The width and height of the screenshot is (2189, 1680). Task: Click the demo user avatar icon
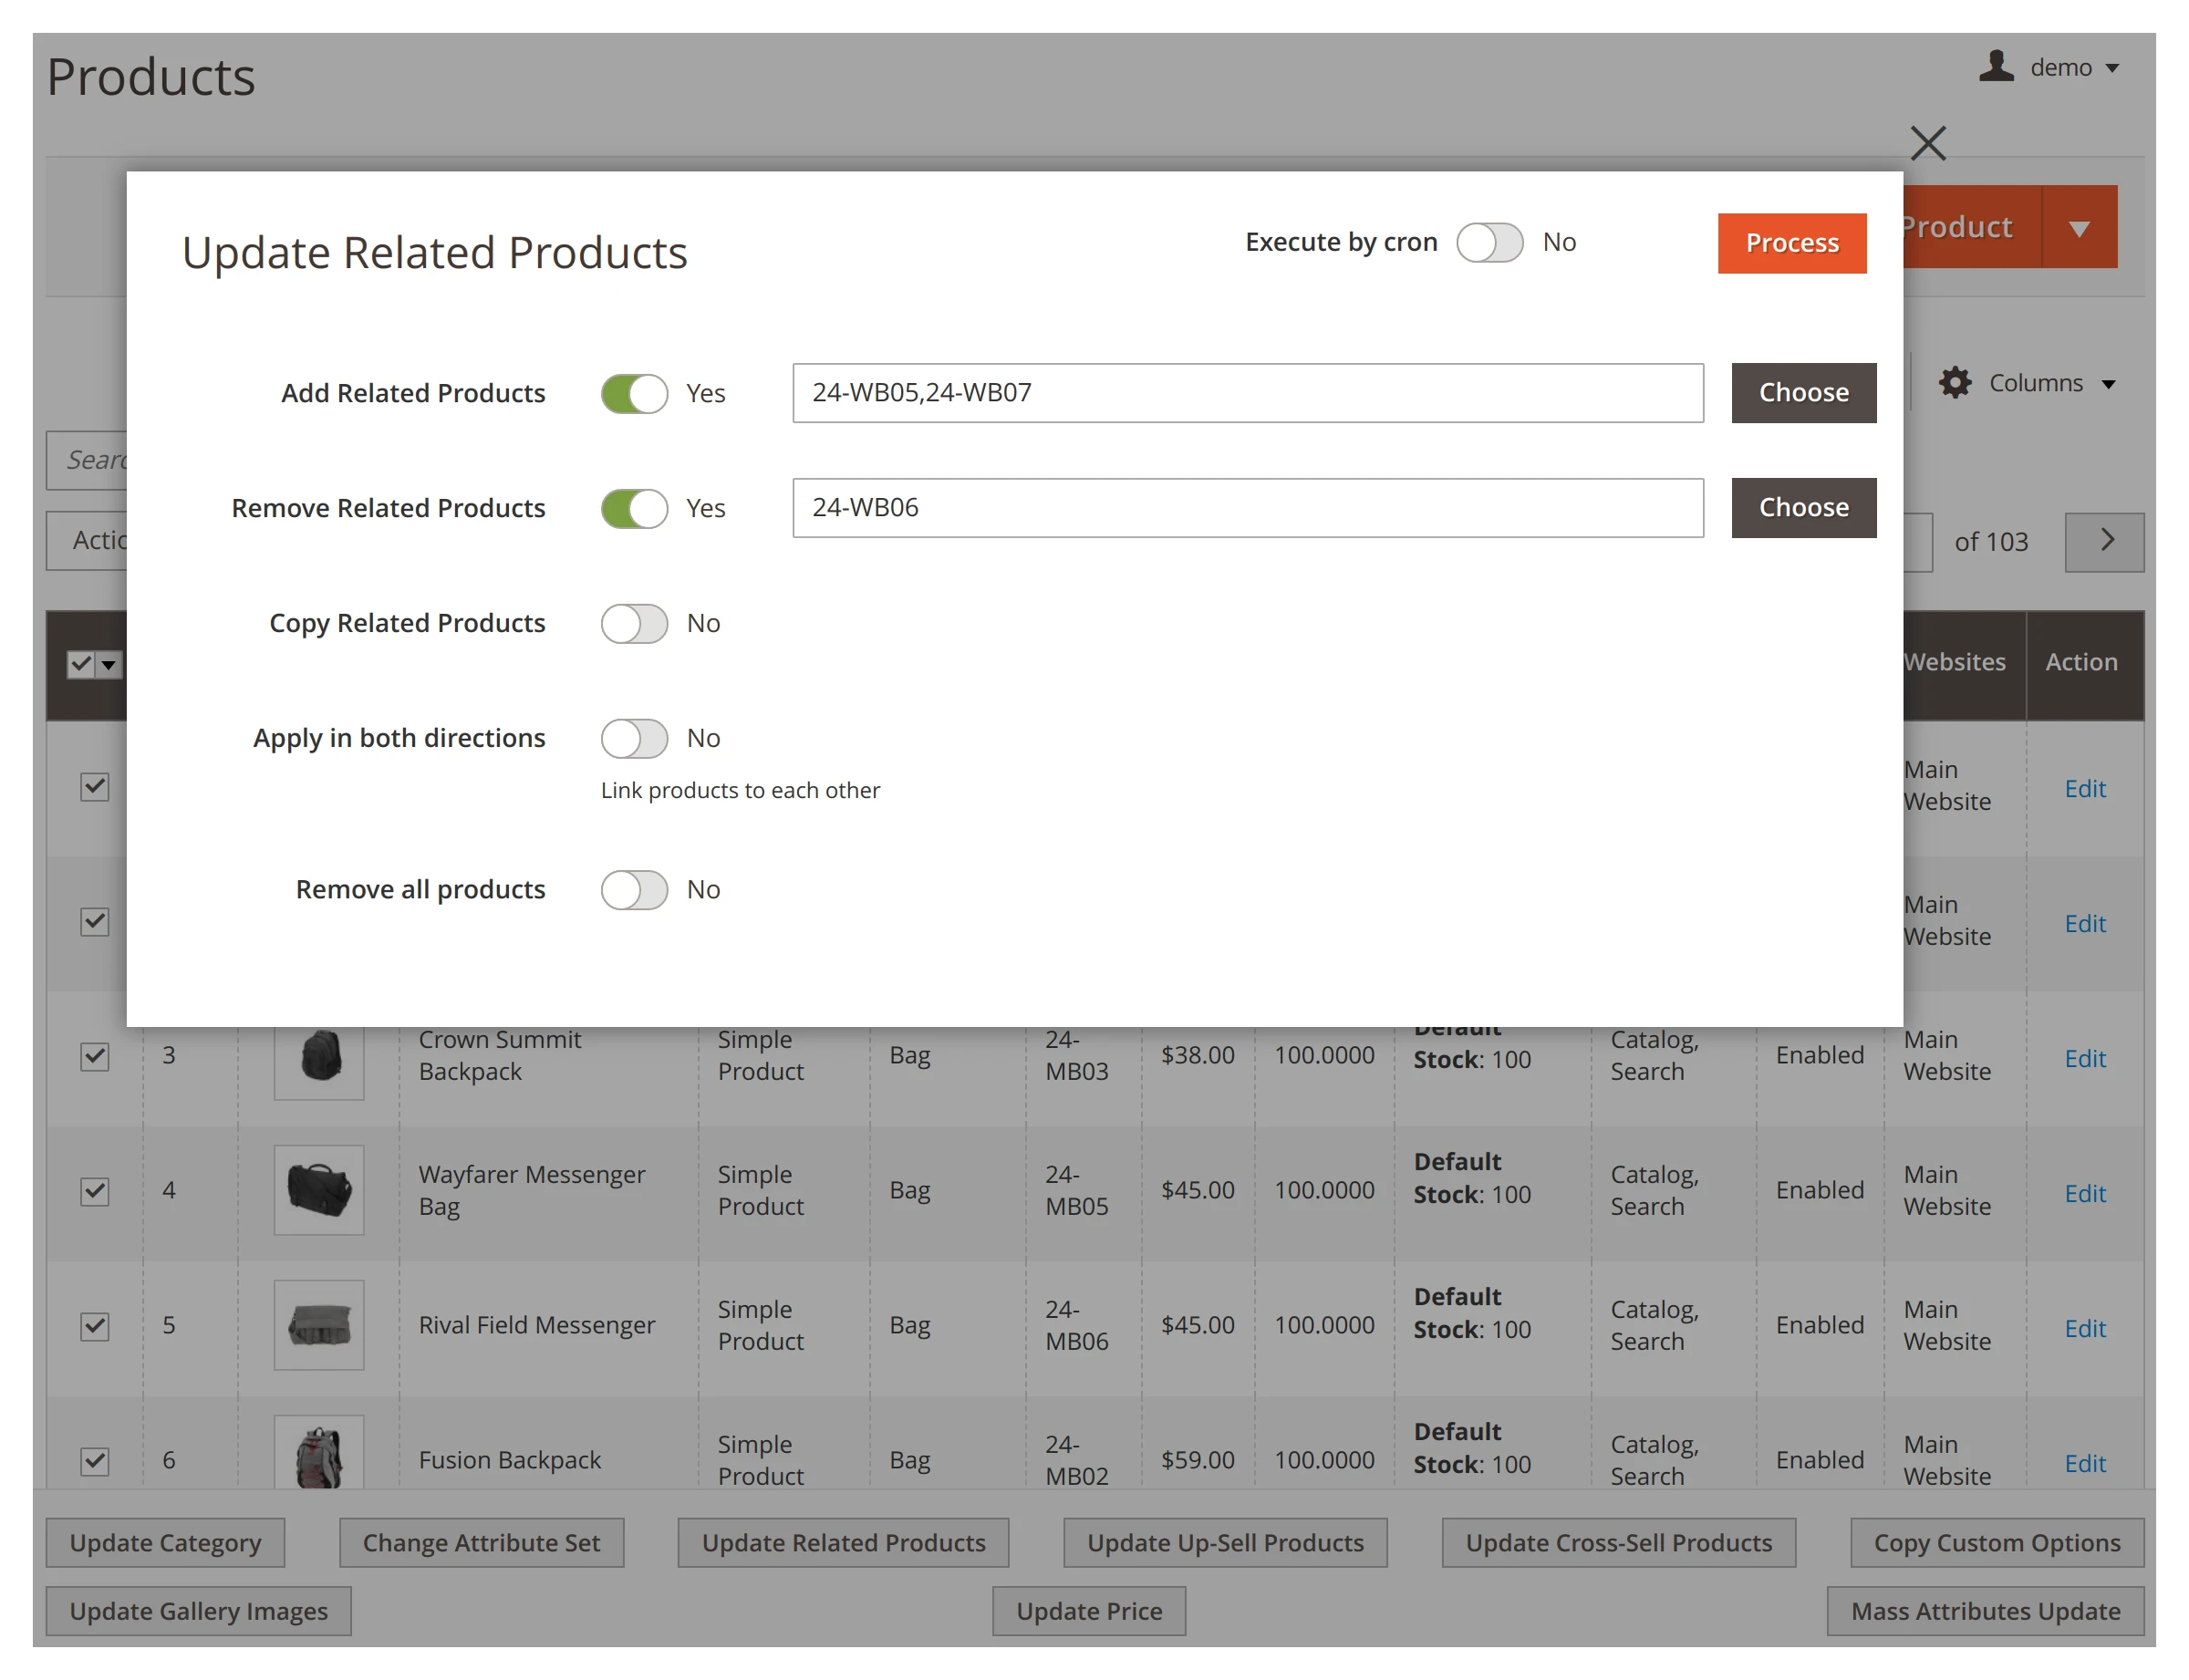[x=1996, y=67]
